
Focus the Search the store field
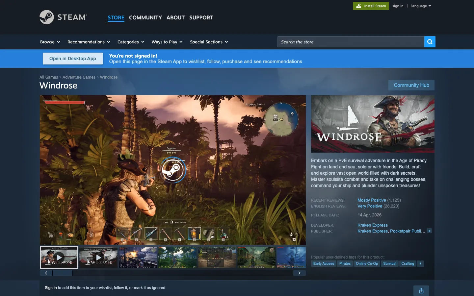tap(351, 42)
